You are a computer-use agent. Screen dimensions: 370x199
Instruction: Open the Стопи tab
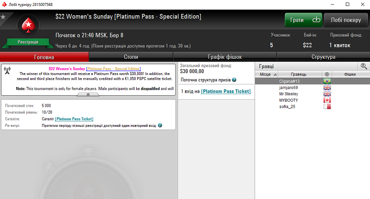pos(131,57)
